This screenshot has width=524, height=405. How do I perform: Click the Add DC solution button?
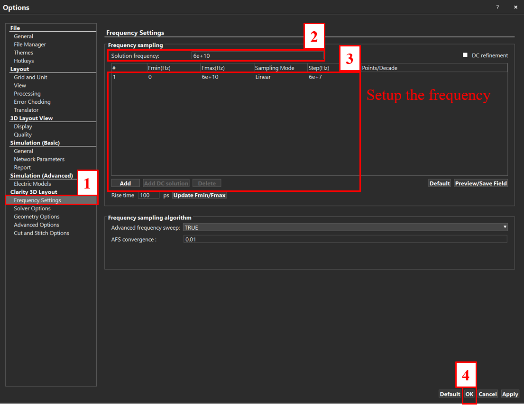tap(166, 183)
